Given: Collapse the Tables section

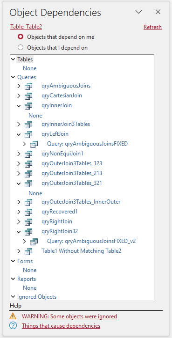Looking at the screenshot, I should 14,59.
